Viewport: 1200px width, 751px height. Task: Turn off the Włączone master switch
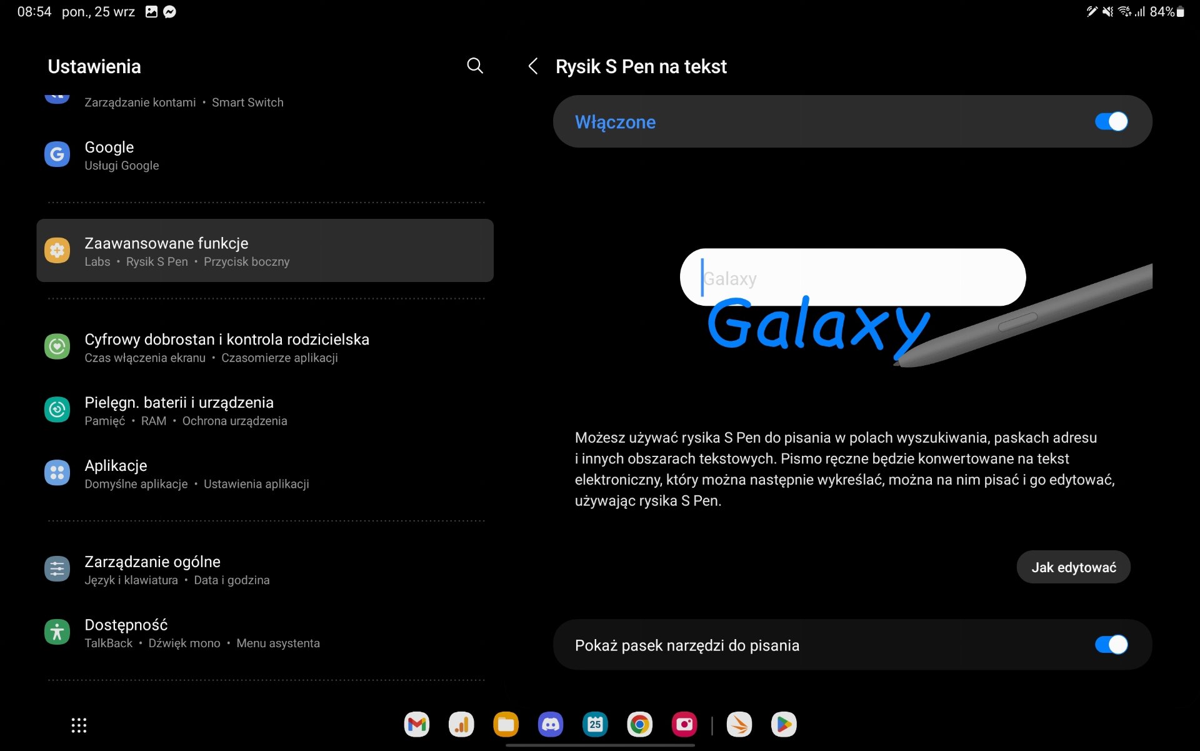1111,121
